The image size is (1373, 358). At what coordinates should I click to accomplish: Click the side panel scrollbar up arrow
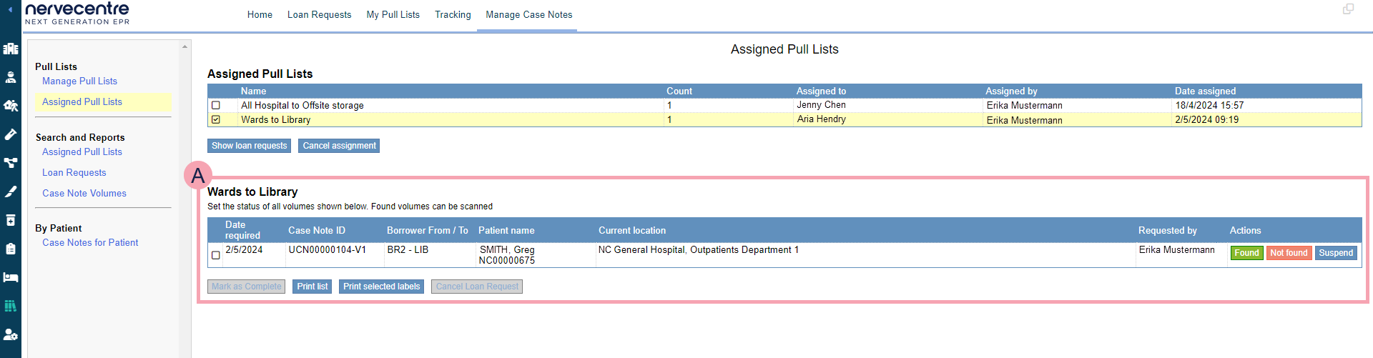185,46
